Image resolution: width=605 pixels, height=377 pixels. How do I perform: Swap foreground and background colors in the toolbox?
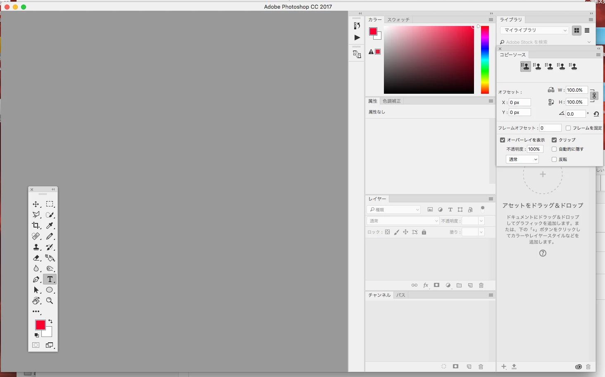coord(50,321)
